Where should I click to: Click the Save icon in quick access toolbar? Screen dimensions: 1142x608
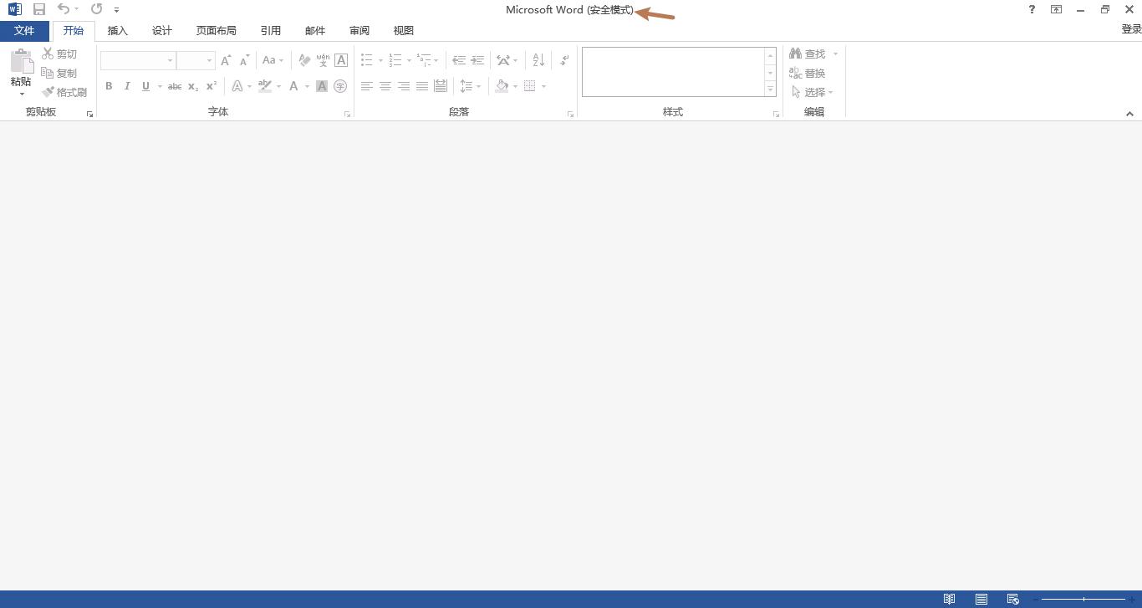click(x=39, y=9)
